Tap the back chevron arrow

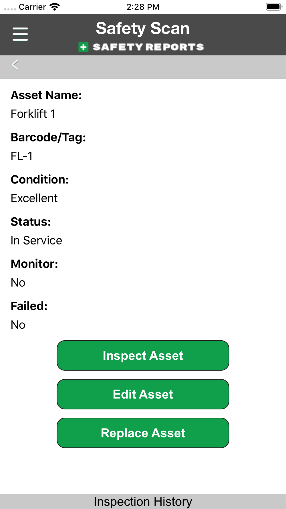(x=15, y=65)
